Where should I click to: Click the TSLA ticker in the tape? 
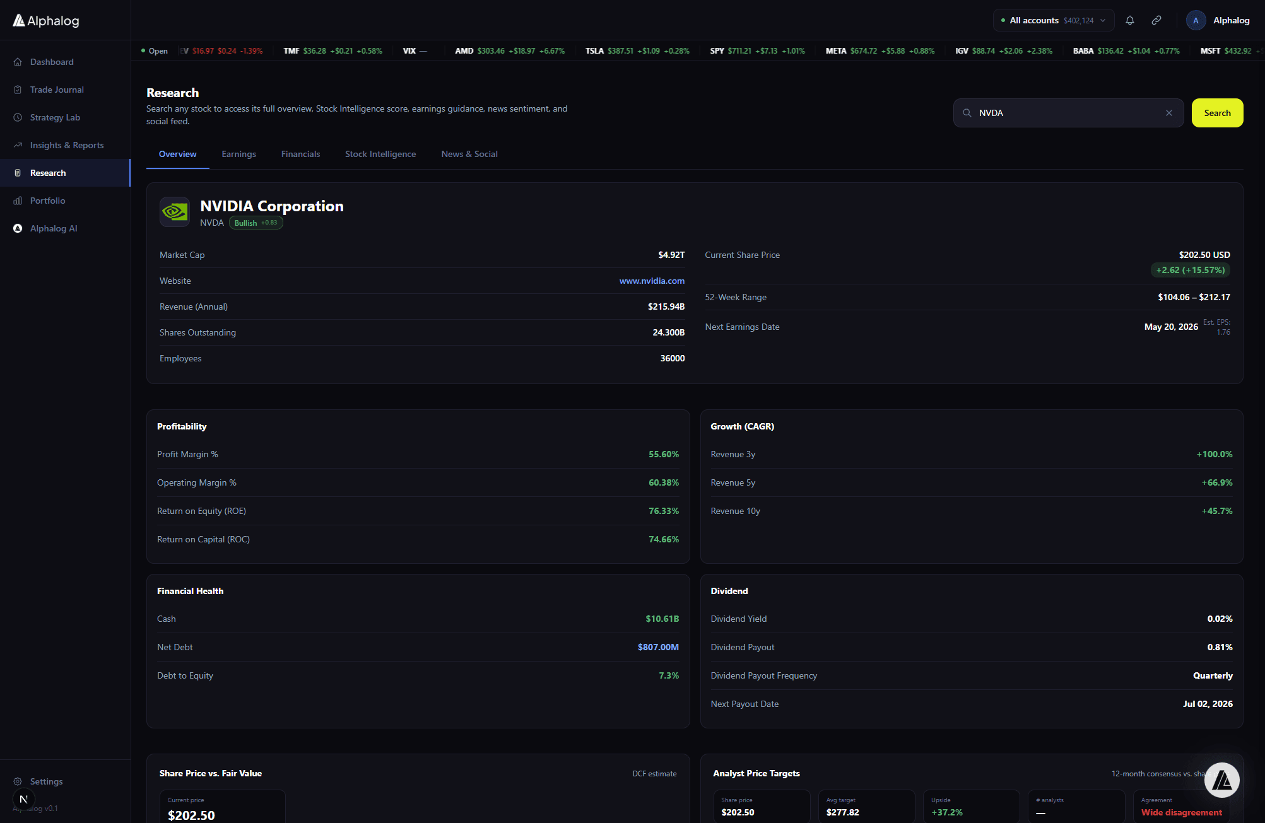click(x=637, y=51)
